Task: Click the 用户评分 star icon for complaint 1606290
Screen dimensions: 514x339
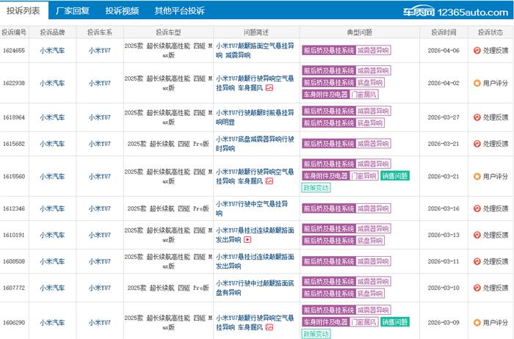Action: 477,322
